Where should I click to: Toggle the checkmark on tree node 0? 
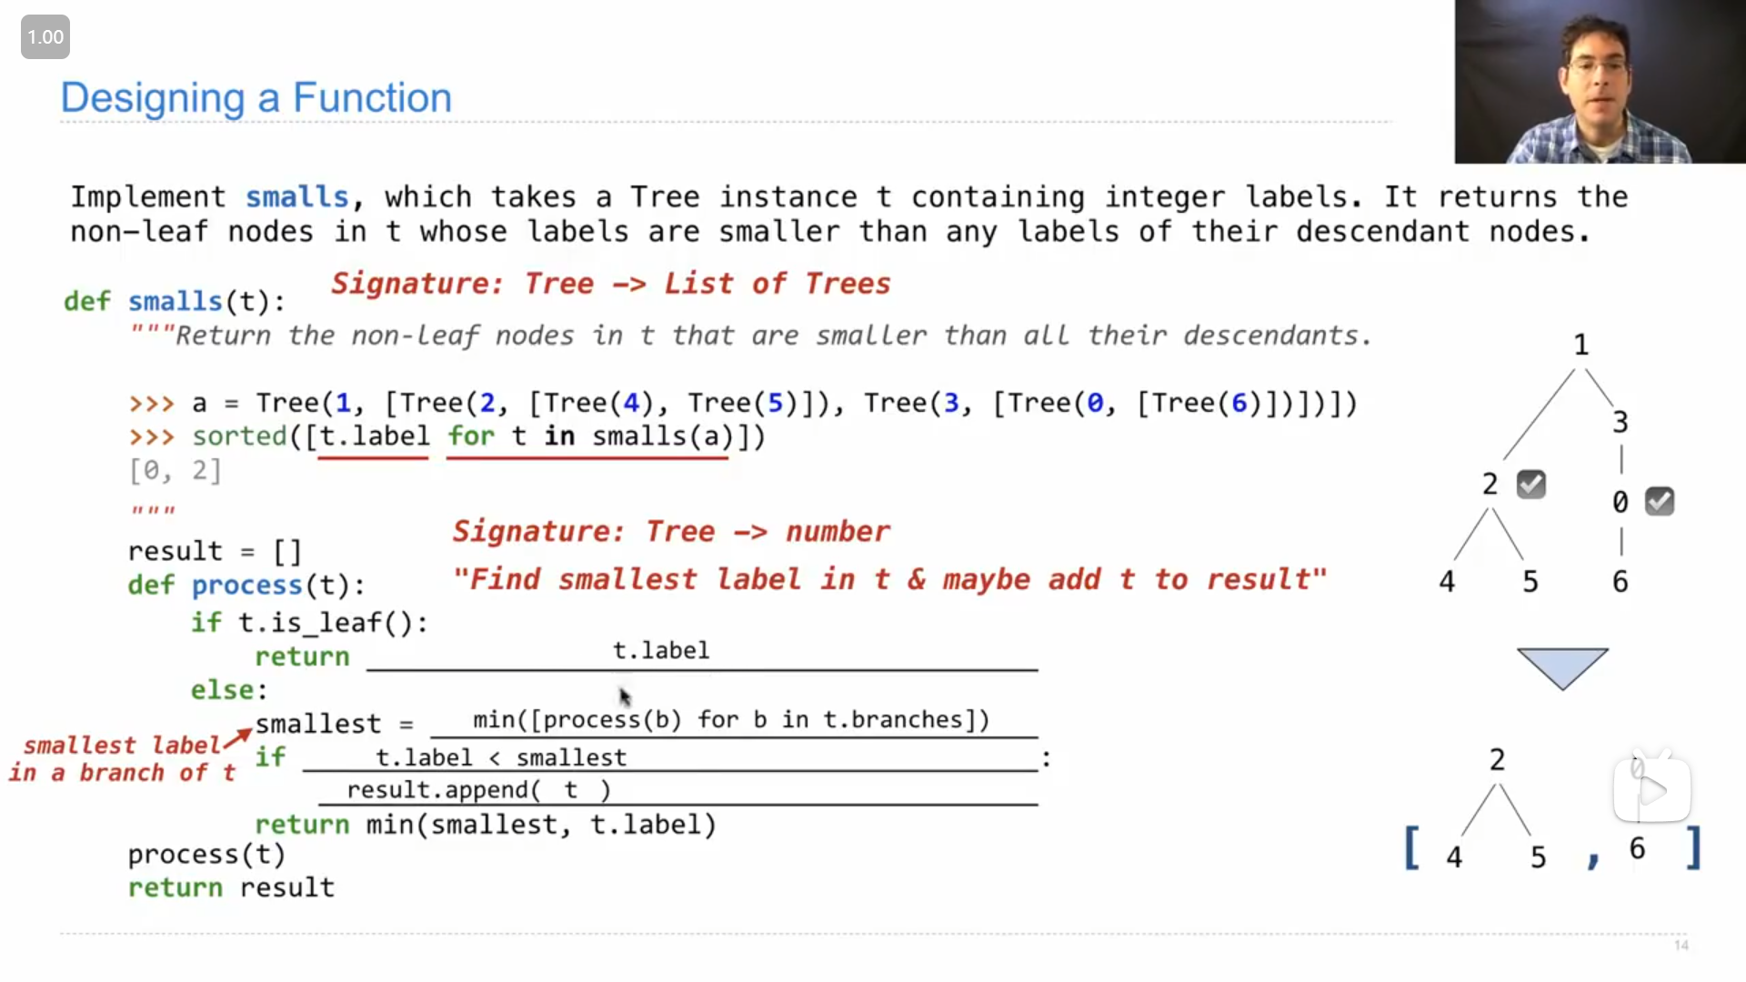[x=1659, y=501]
